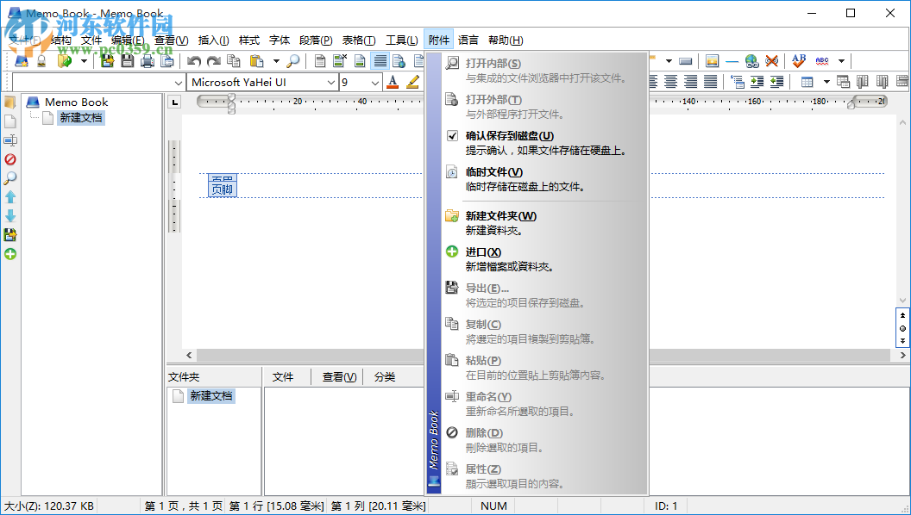Click the numbered list icon
The width and height of the screenshot is (911, 515).
coord(738,83)
